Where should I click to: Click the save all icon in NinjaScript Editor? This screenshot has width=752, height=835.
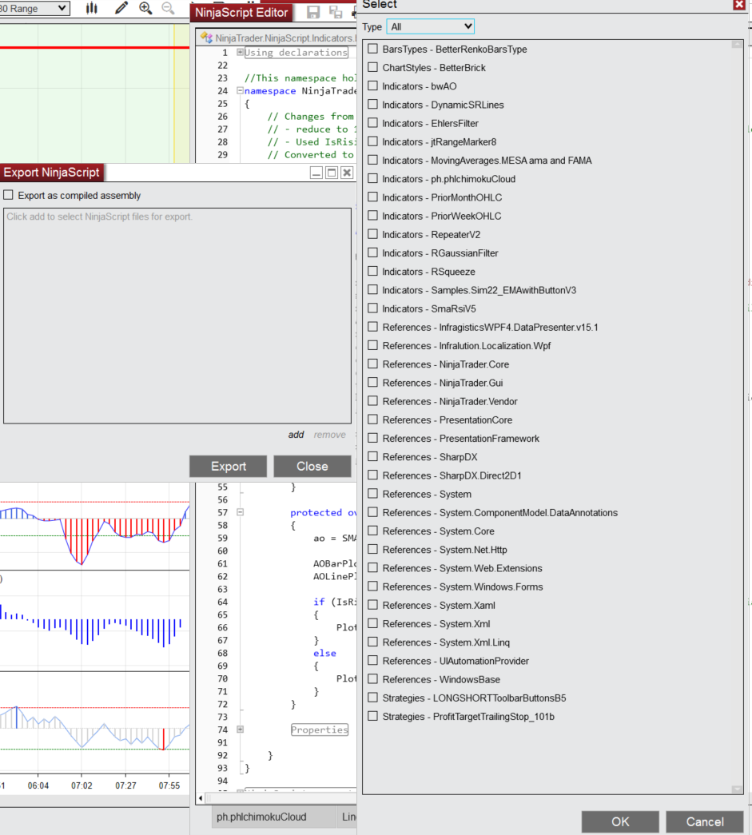[336, 12]
